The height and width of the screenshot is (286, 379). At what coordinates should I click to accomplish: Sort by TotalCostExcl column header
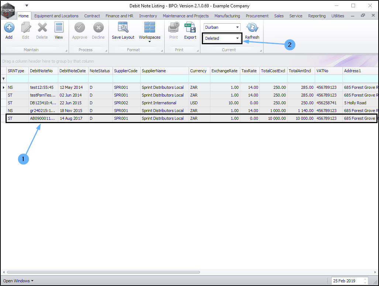[x=273, y=71]
